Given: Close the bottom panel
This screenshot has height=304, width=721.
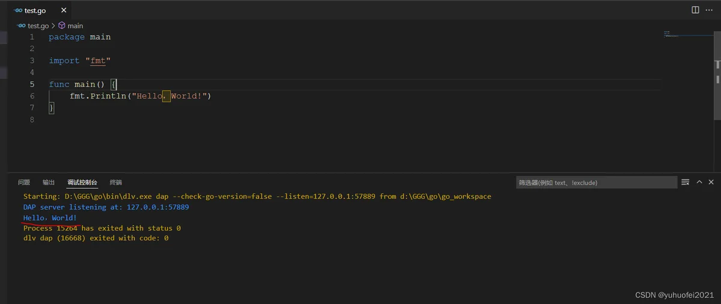Looking at the screenshot, I should point(711,182).
